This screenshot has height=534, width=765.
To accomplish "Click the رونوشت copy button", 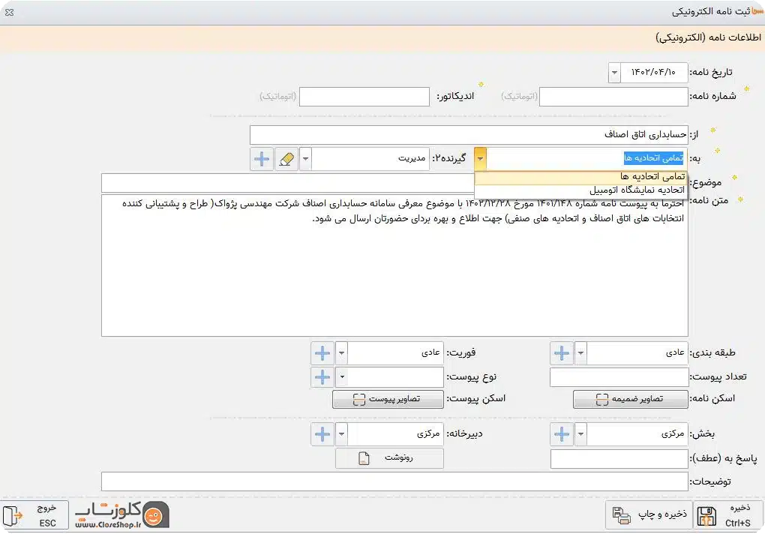I will click(x=389, y=458).
